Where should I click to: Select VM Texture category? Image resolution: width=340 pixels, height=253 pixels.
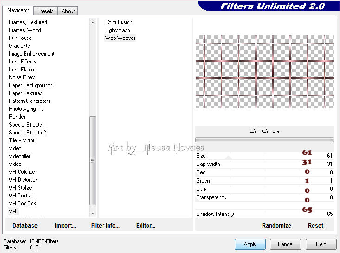(22, 196)
